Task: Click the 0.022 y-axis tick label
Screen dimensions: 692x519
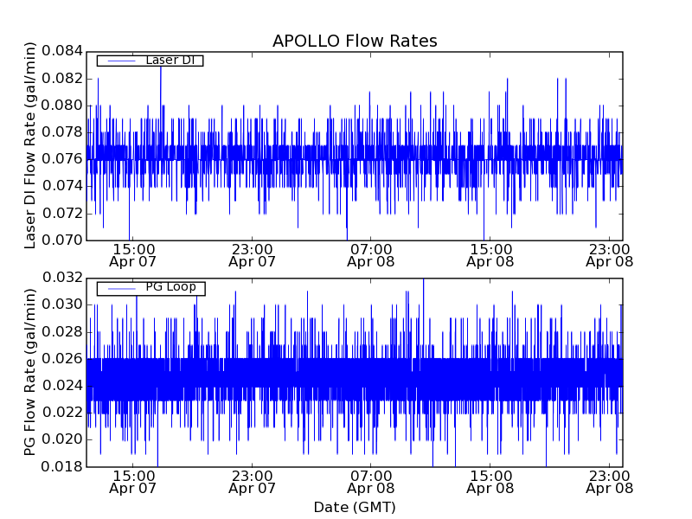Action: [62, 413]
